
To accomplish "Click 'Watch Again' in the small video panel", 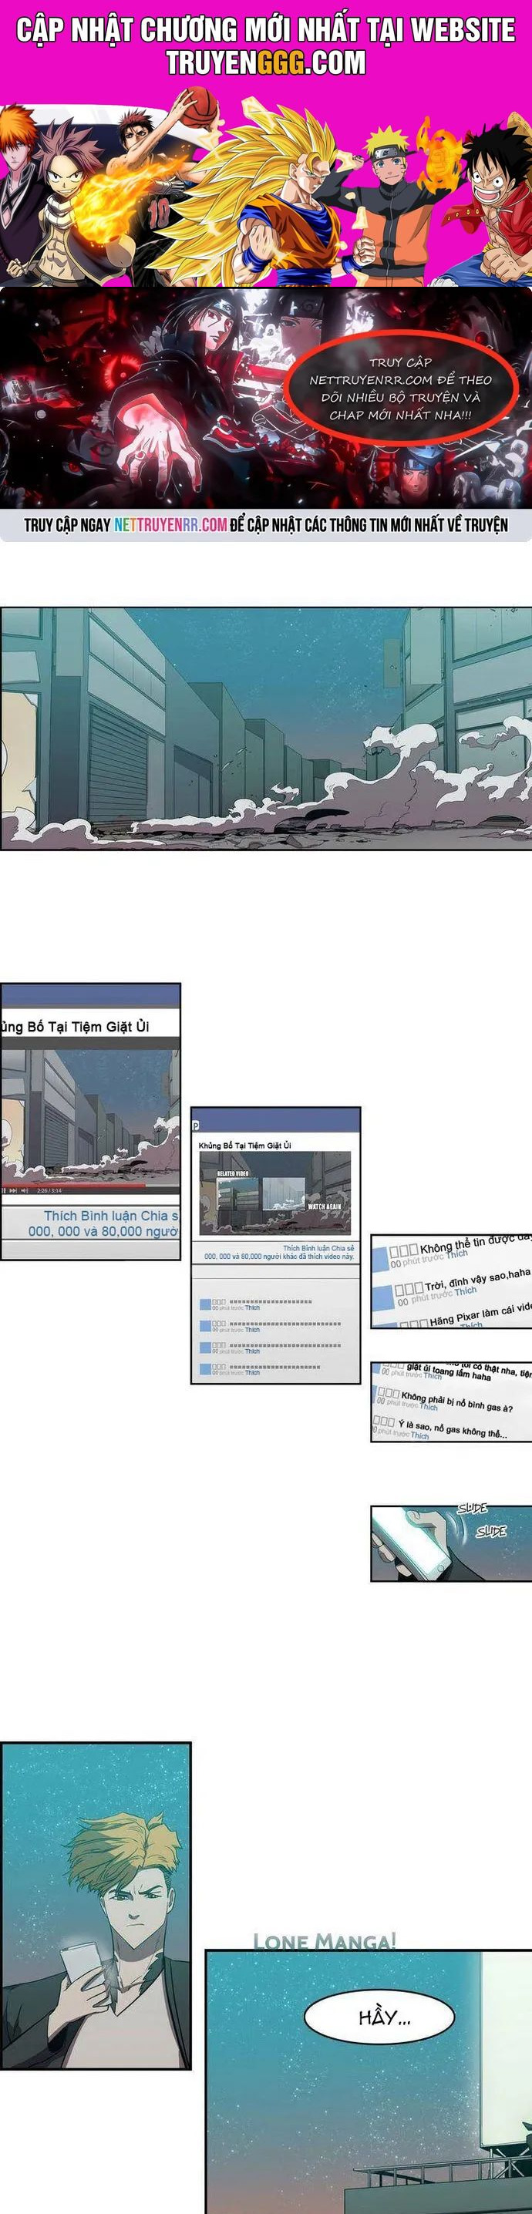I will coord(324,1206).
